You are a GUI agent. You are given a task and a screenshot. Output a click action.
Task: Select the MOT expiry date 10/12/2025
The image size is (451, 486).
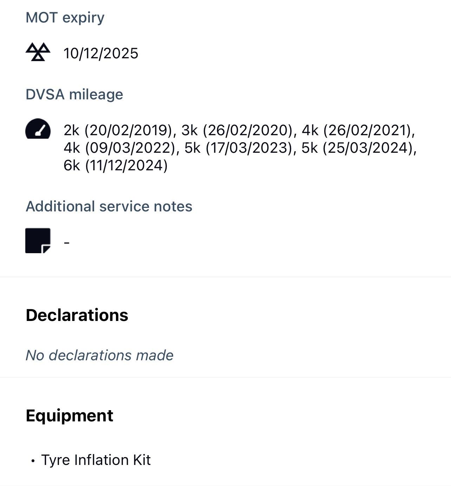point(101,54)
